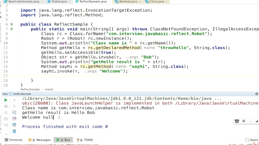Toggle moon night-mode icon in input bar

click(257, 121)
